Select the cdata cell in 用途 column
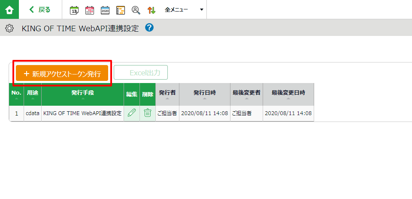 coord(33,113)
